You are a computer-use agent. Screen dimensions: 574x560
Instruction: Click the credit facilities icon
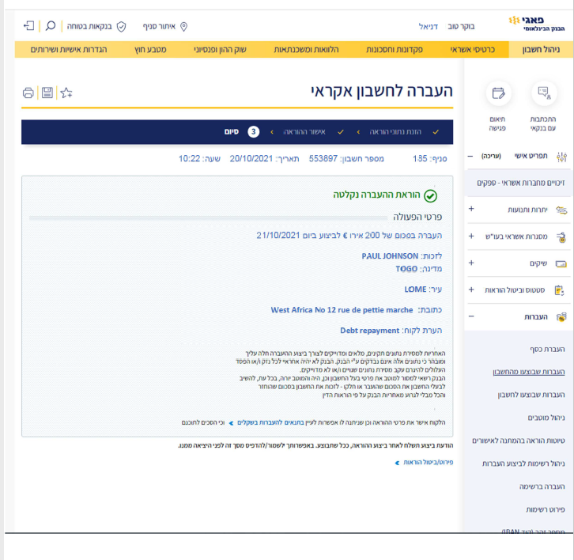click(x=561, y=237)
